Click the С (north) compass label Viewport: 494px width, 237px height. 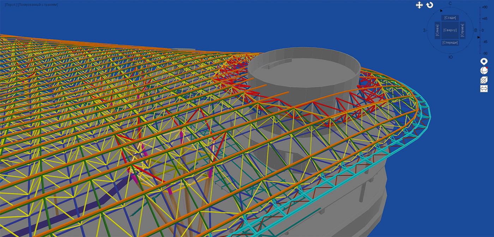click(450, 4)
